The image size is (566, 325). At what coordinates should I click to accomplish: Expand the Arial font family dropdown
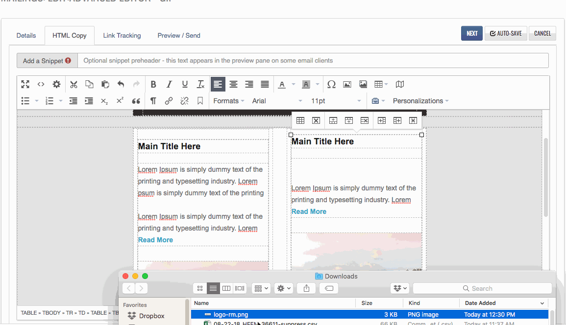[x=277, y=101]
